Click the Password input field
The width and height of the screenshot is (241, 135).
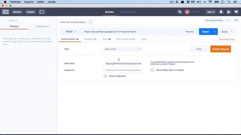[123, 70]
